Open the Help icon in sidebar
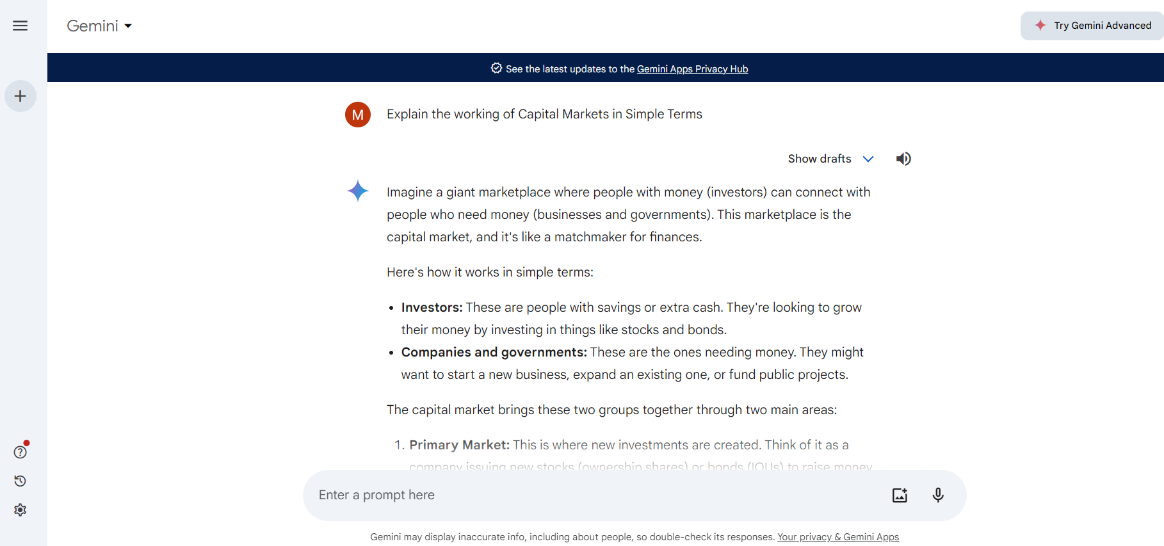 coord(20,452)
